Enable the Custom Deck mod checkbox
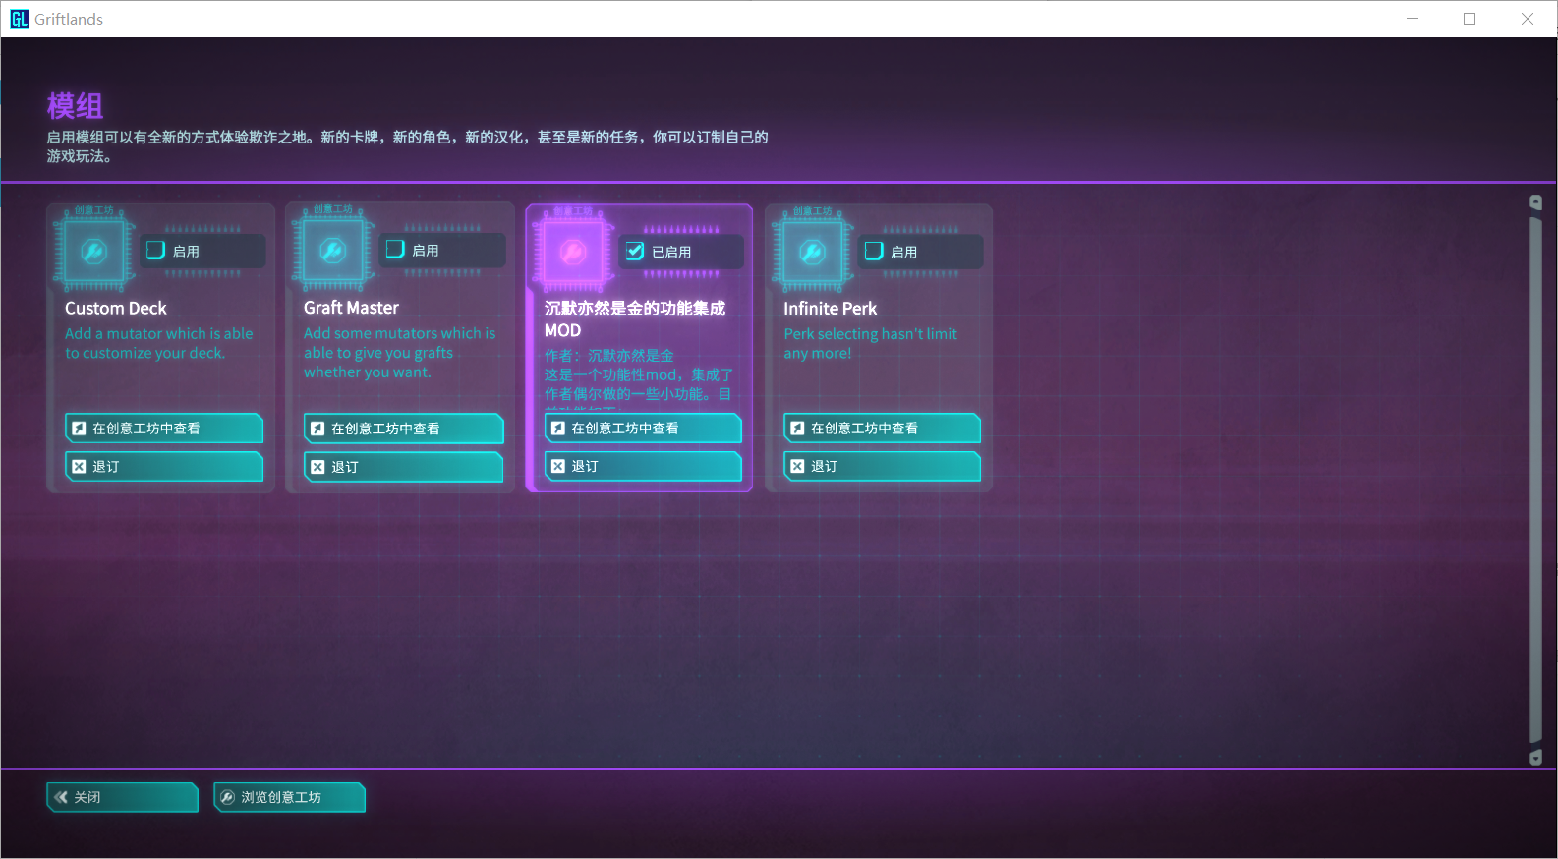The height and width of the screenshot is (859, 1558). [155, 251]
